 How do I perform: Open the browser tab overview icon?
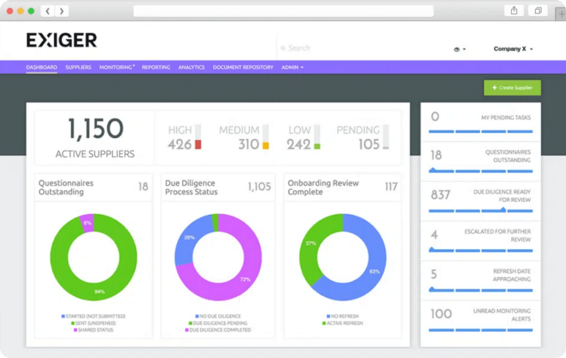(x=538, y=11)
